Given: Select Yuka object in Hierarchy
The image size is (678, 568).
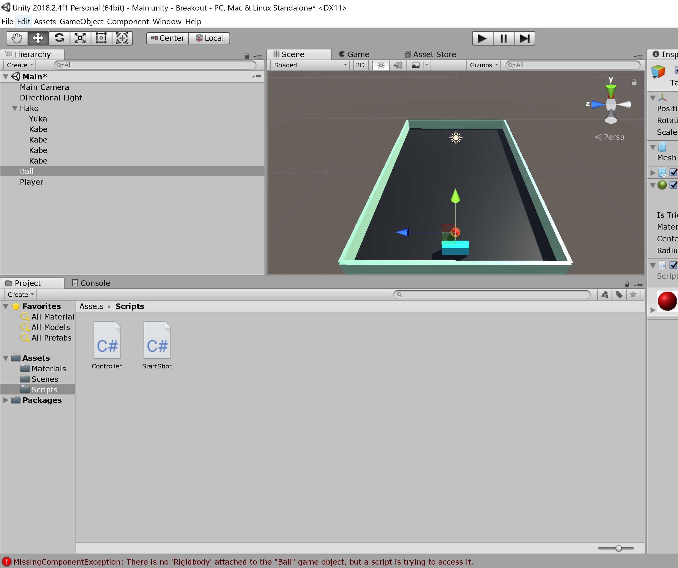Looking at the screenshot, I should tap(132, 119).
